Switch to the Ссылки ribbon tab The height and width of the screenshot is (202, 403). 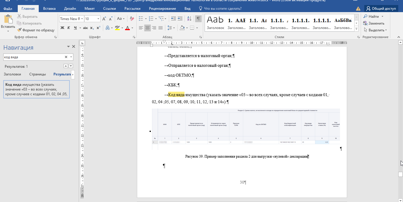tap(109, 9)
